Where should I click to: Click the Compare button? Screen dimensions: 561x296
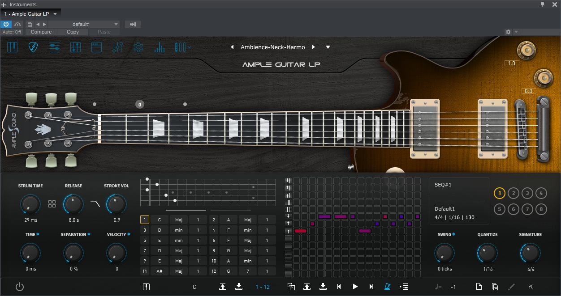coord(41,32)
